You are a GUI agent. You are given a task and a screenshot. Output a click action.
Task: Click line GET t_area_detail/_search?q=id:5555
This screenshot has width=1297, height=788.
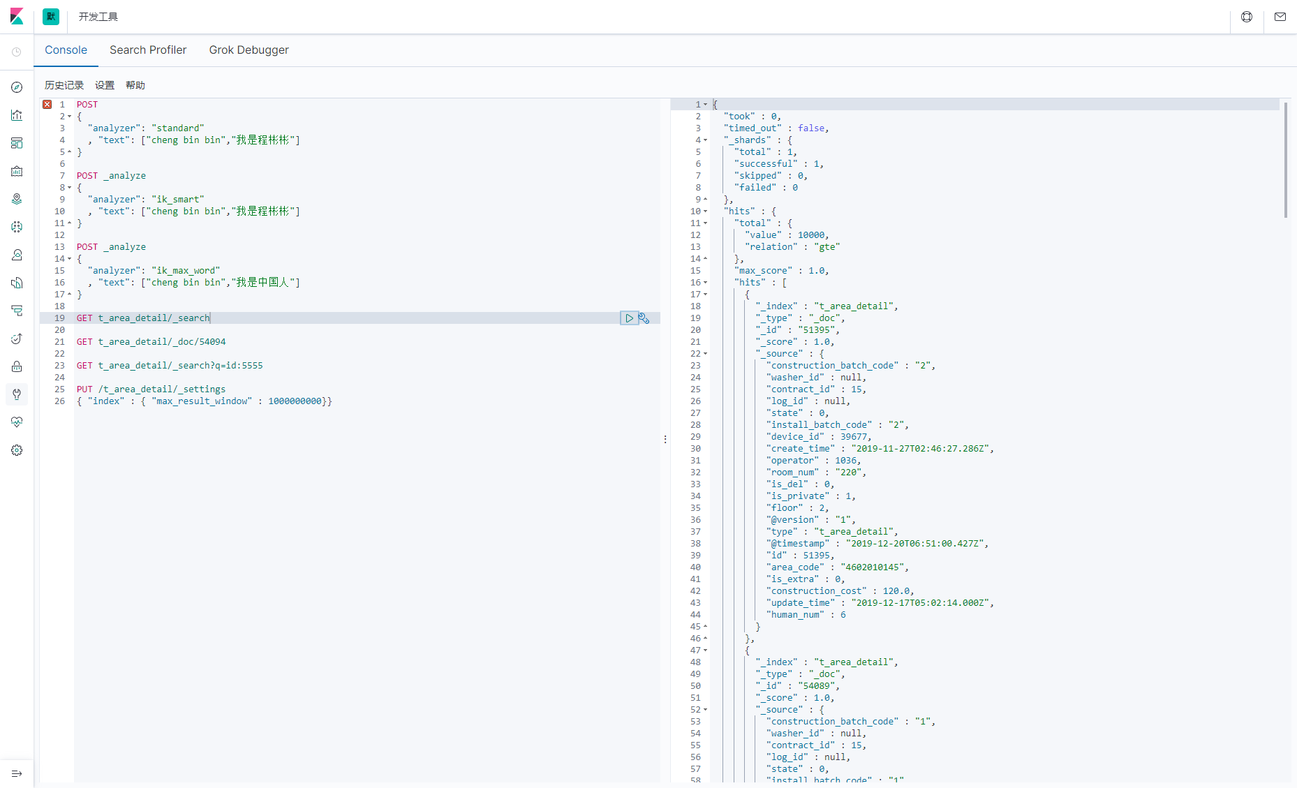click(170, 366)
